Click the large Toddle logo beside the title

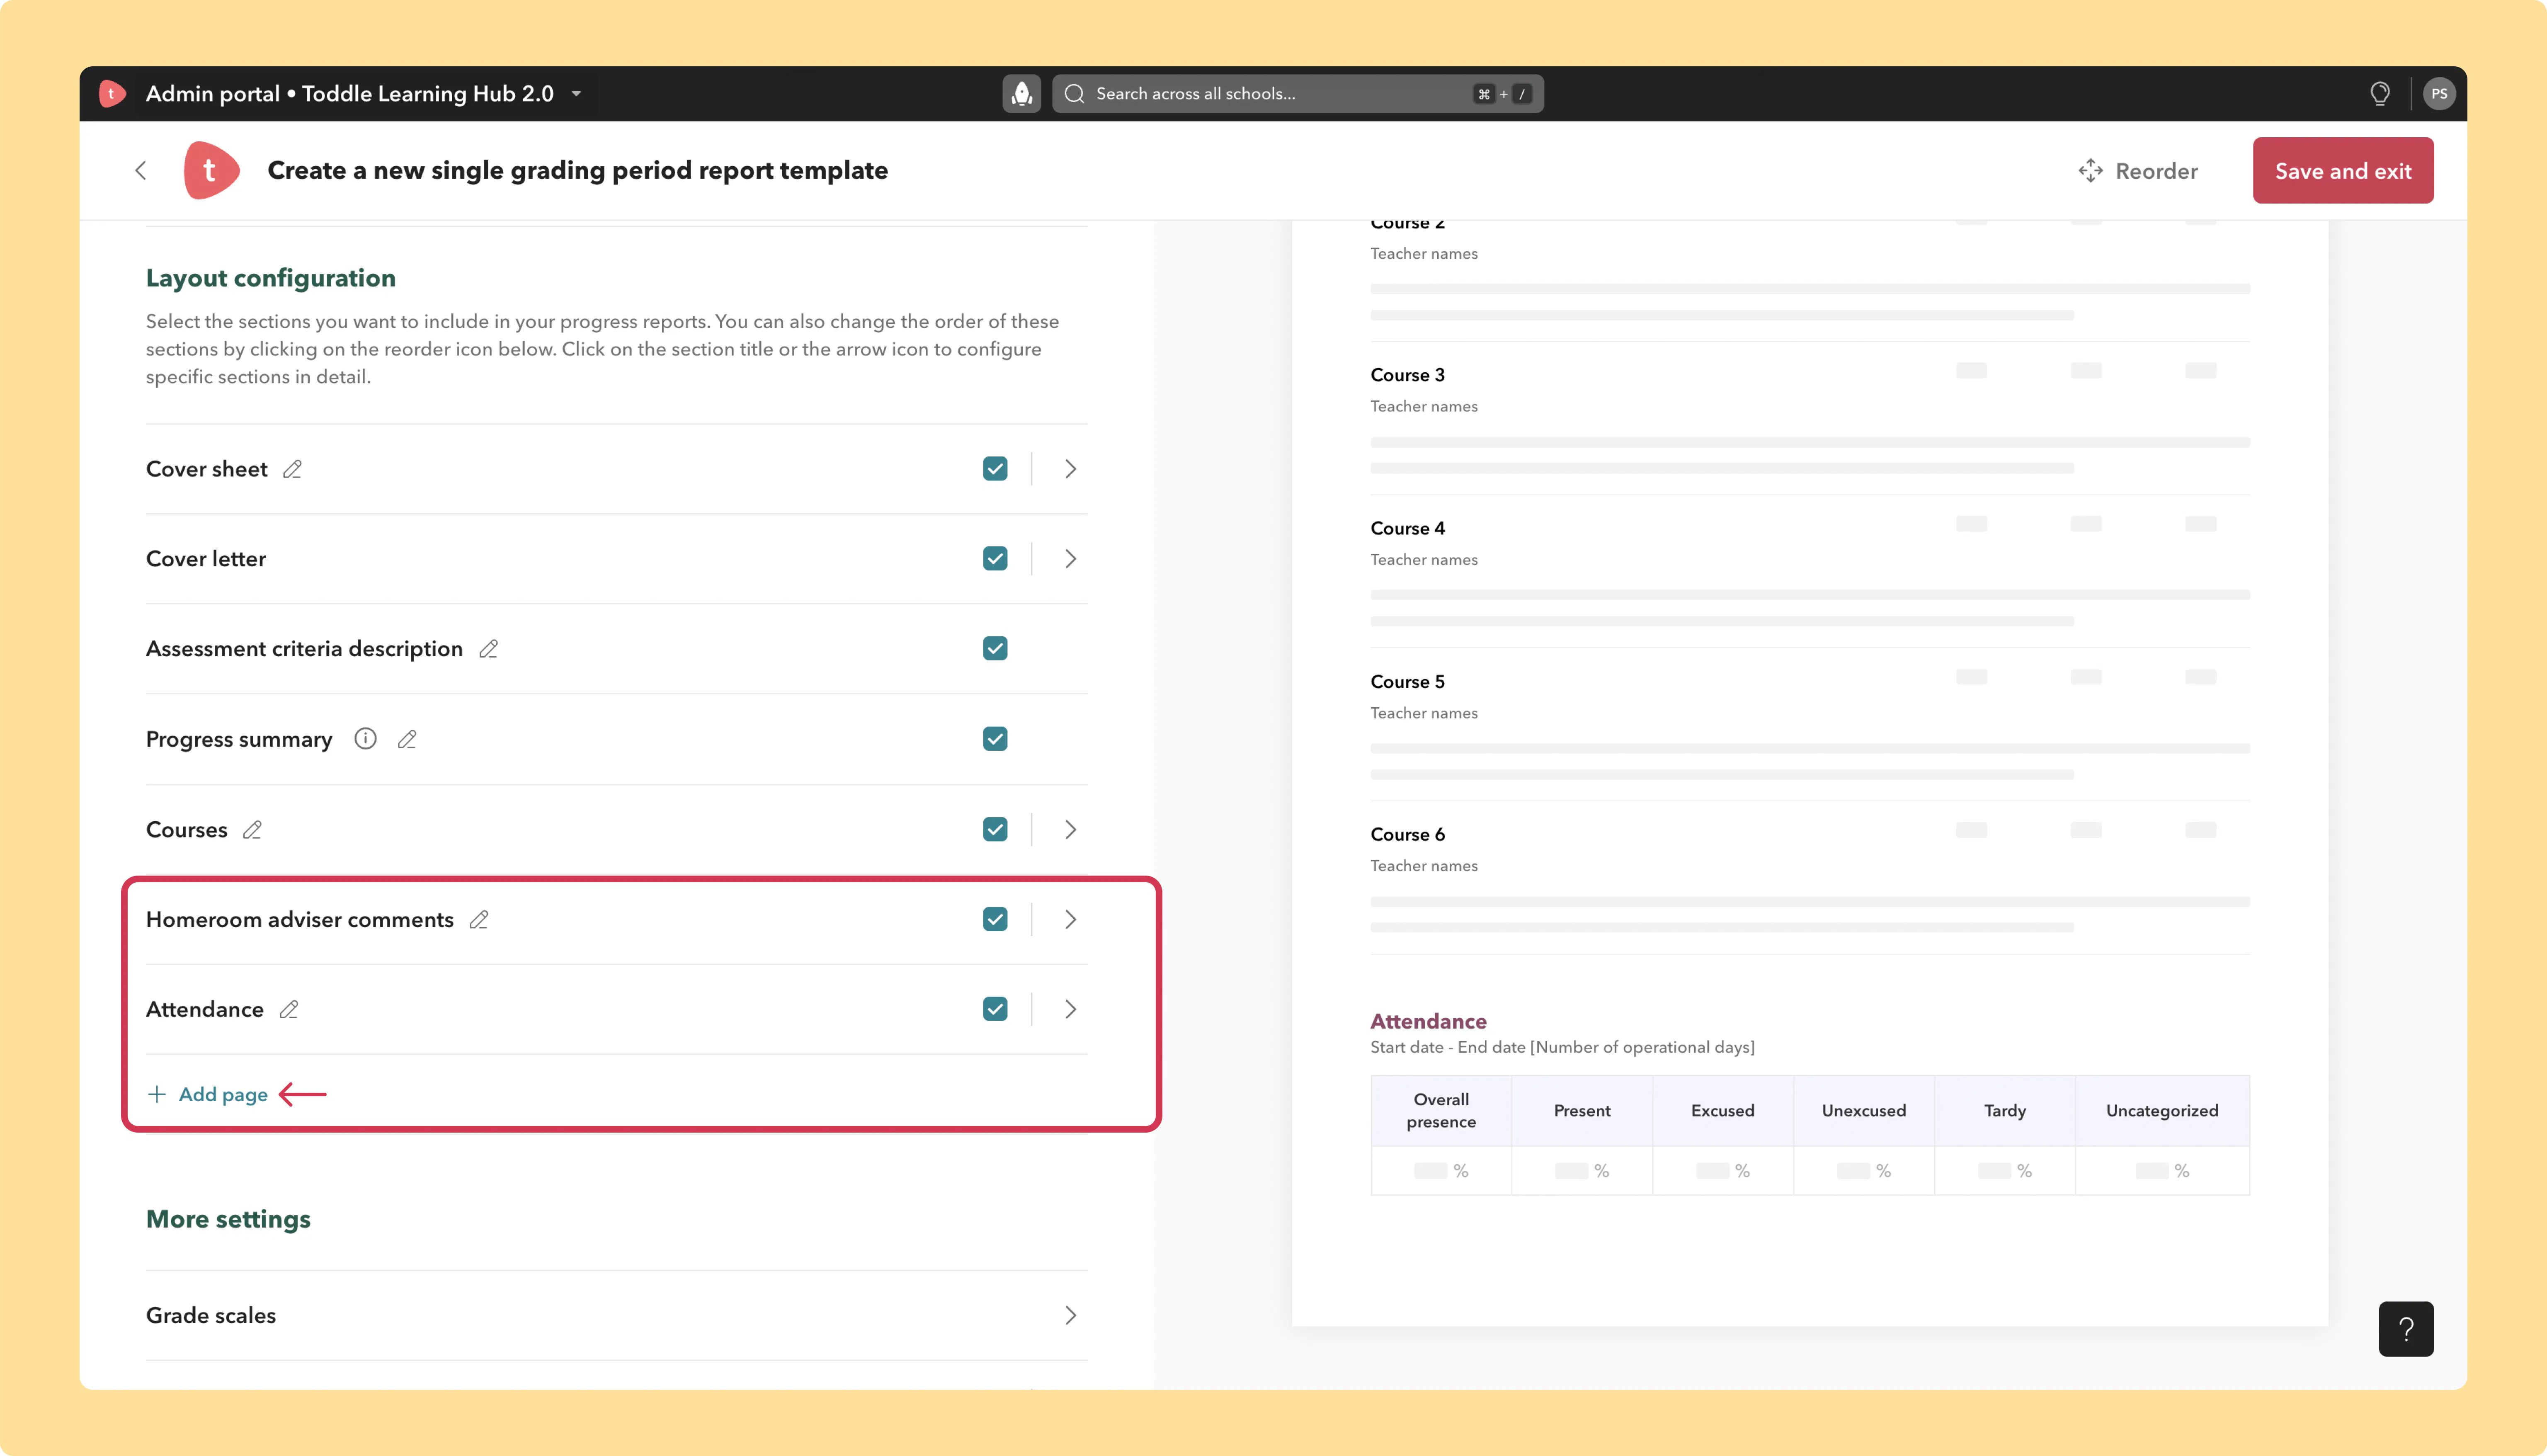(211, 170)
